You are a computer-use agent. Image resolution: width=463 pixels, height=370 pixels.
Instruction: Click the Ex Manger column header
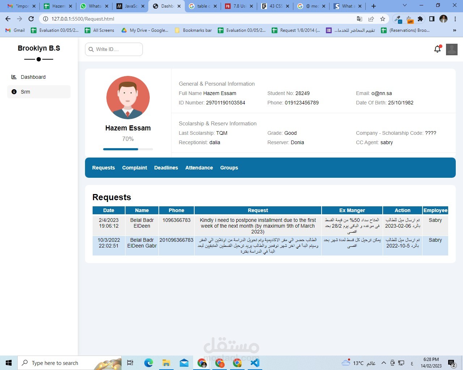click(x=352, y=210)
